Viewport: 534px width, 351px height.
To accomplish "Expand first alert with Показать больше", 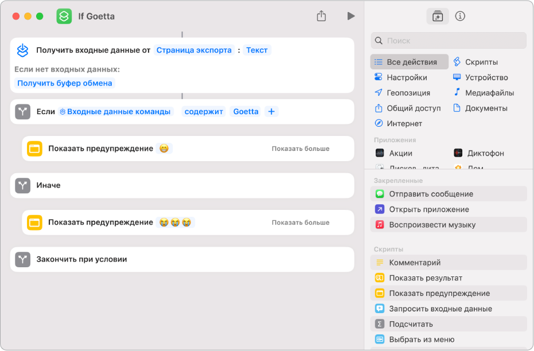I will [301, 149].
